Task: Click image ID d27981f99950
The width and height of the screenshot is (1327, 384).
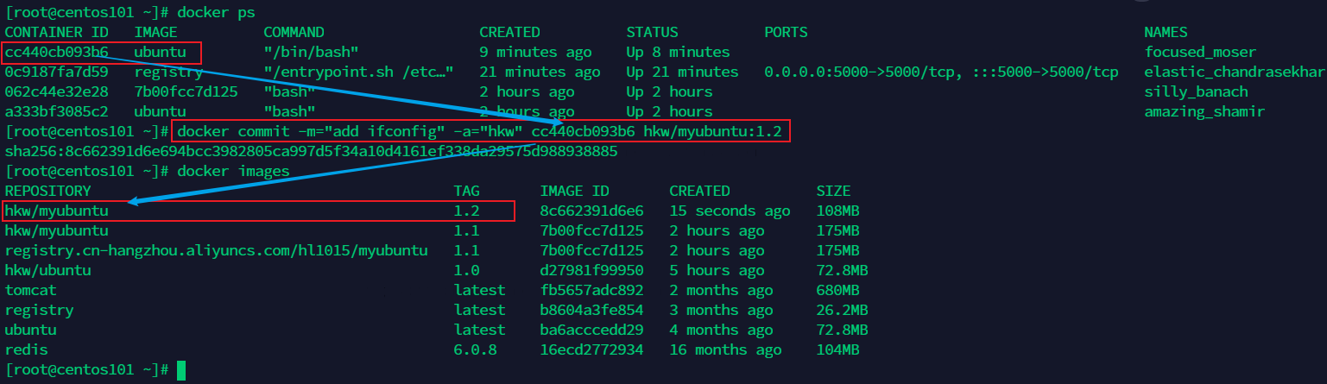Action: (x=591, y=270)
